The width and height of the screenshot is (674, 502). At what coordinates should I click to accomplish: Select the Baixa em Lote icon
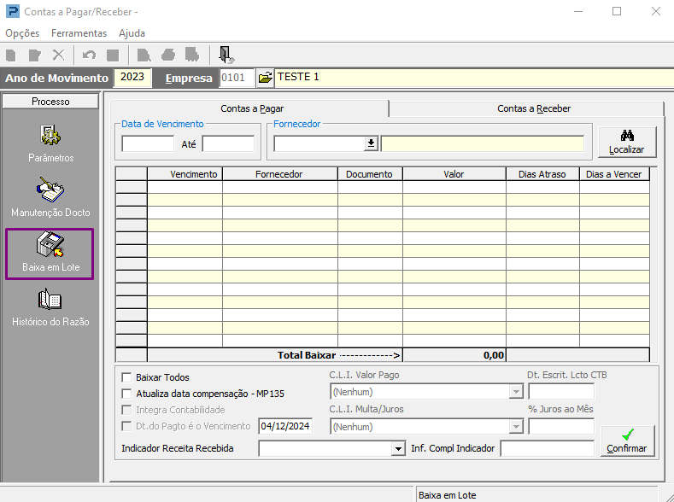[x=50, y=253]
